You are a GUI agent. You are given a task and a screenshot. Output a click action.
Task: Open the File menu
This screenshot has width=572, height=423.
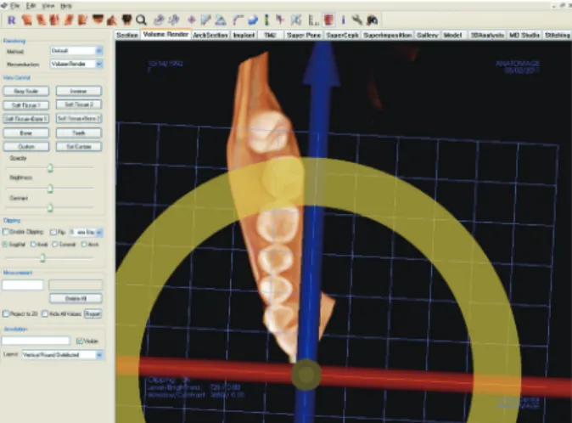(15, 6)
